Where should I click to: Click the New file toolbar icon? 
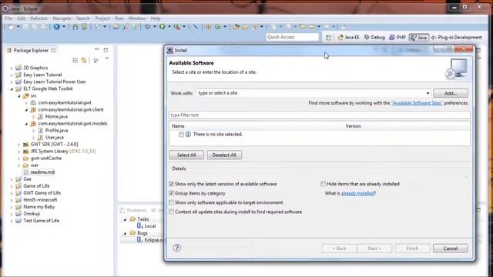tap(12, 27)
